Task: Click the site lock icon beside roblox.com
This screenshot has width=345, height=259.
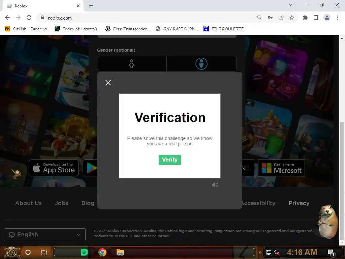Action: [x=42, y=18]
